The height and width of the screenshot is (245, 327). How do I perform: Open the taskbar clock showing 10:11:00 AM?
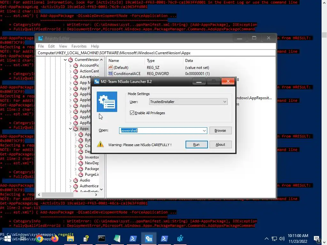[298, 239]
